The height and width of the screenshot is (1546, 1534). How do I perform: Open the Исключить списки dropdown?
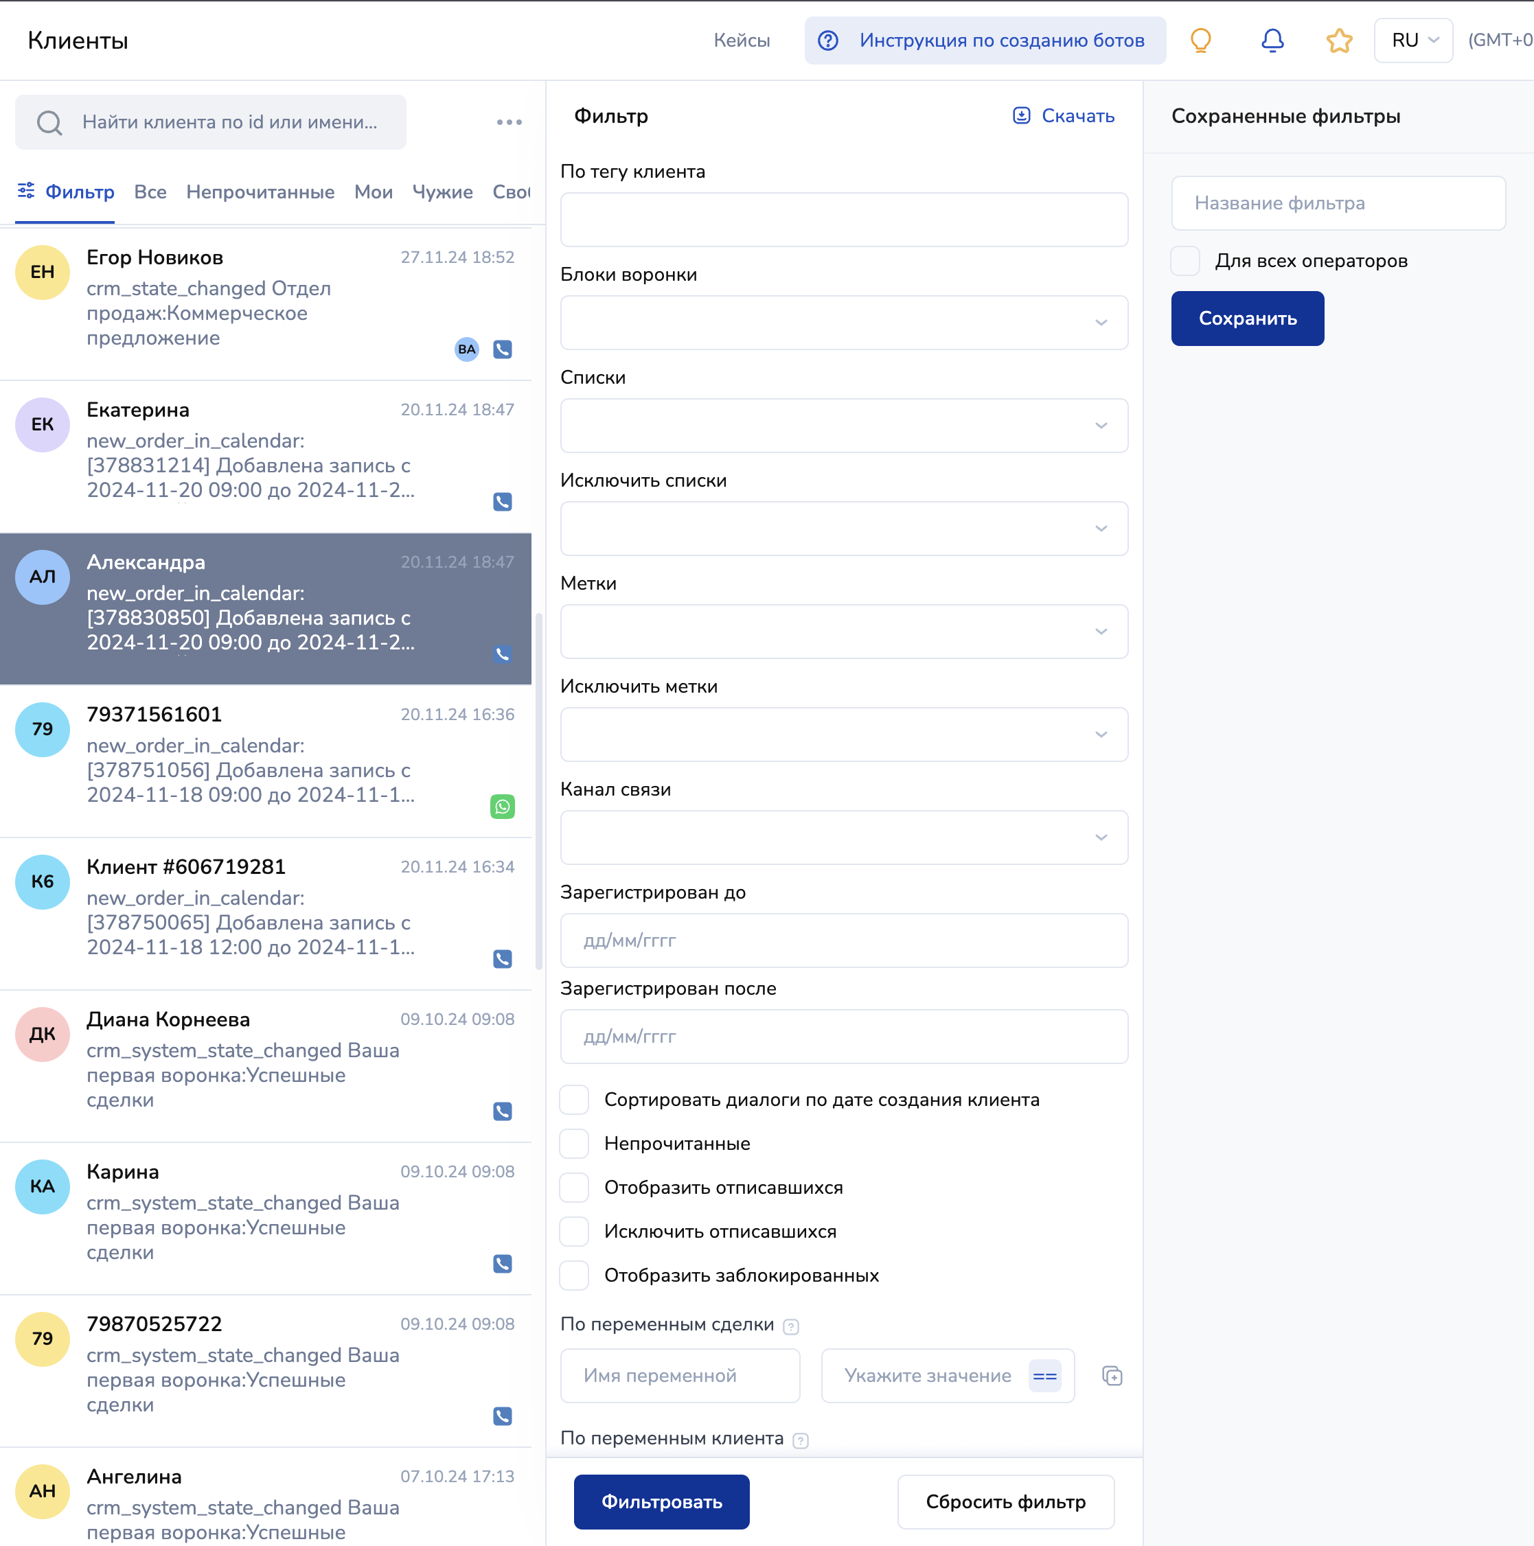click(844, 529)
